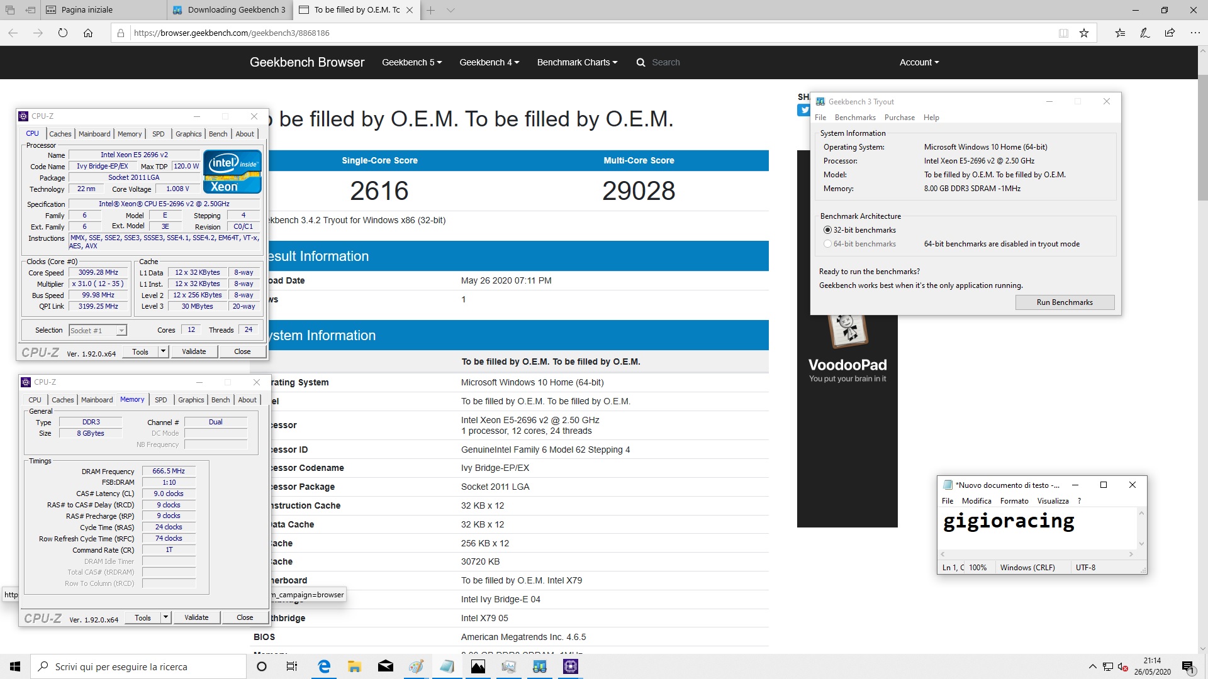Open About tab in top CPU-Z window
The width and height of the screenshot is (1208, 679).
click(x=245, y=134)
